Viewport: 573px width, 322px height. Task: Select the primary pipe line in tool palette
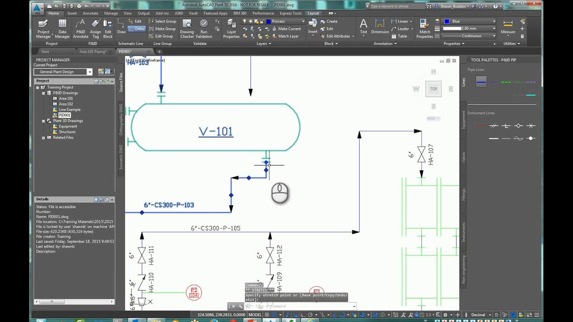tap(481, 82)
